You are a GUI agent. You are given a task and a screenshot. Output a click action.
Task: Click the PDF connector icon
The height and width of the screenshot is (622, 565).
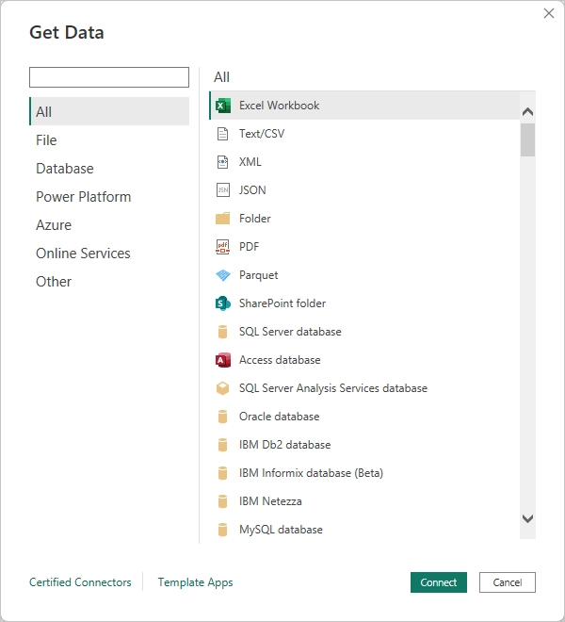(x=223, y=247)
